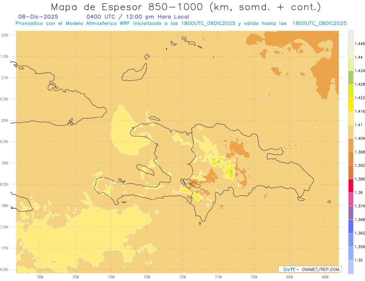The height and width of the screenshot is (281, 365).
Task: Click the 9.5N latitude label
Action: click(4, 142)
